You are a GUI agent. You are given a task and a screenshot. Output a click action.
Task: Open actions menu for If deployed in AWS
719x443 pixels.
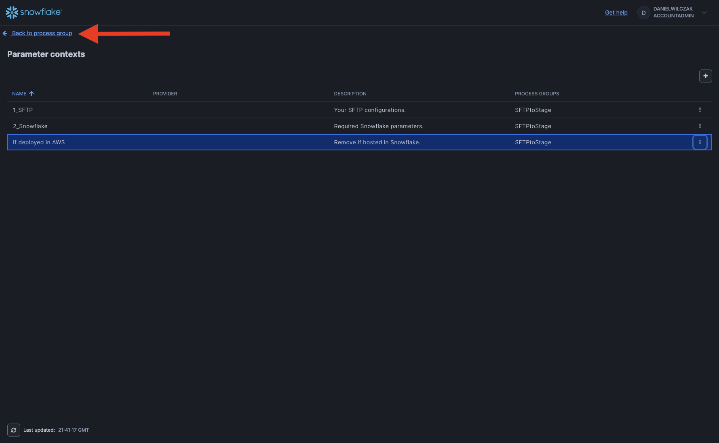tap(700, 142)
